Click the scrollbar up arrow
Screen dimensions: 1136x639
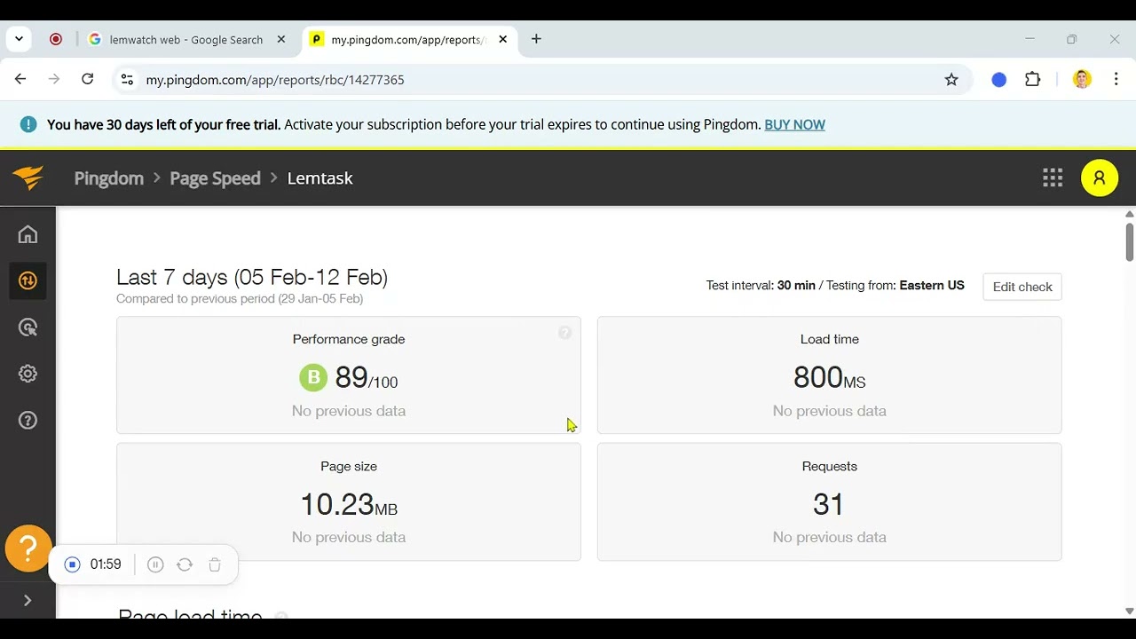pos(1129,214)
